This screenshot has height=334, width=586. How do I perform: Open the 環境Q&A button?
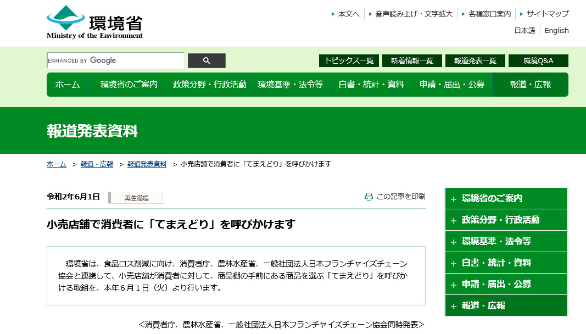pyautogui.click(x=538, y=60)
